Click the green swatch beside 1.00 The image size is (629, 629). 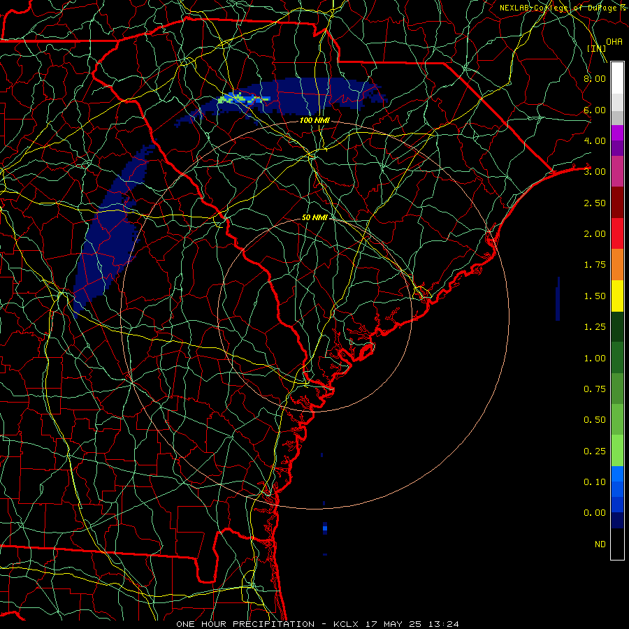pyautogui.click(x=617, y=358)
